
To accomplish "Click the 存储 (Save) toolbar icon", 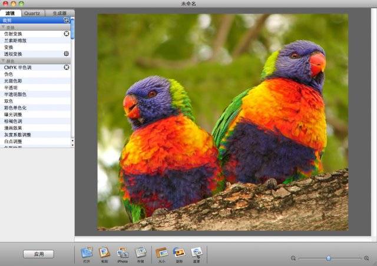I will [140, 252].
